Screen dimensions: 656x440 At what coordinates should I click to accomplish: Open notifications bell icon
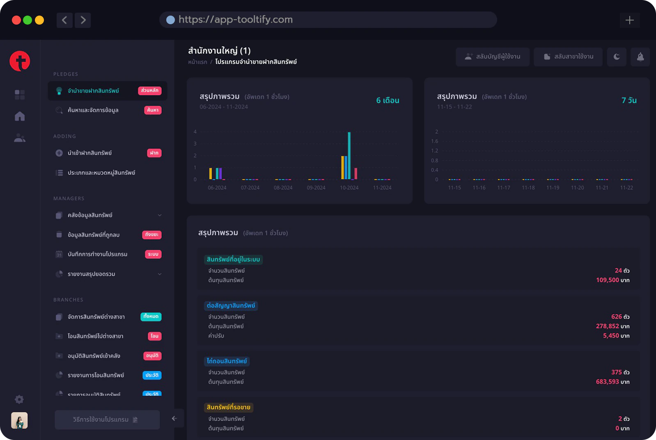(x=640, y=57)
